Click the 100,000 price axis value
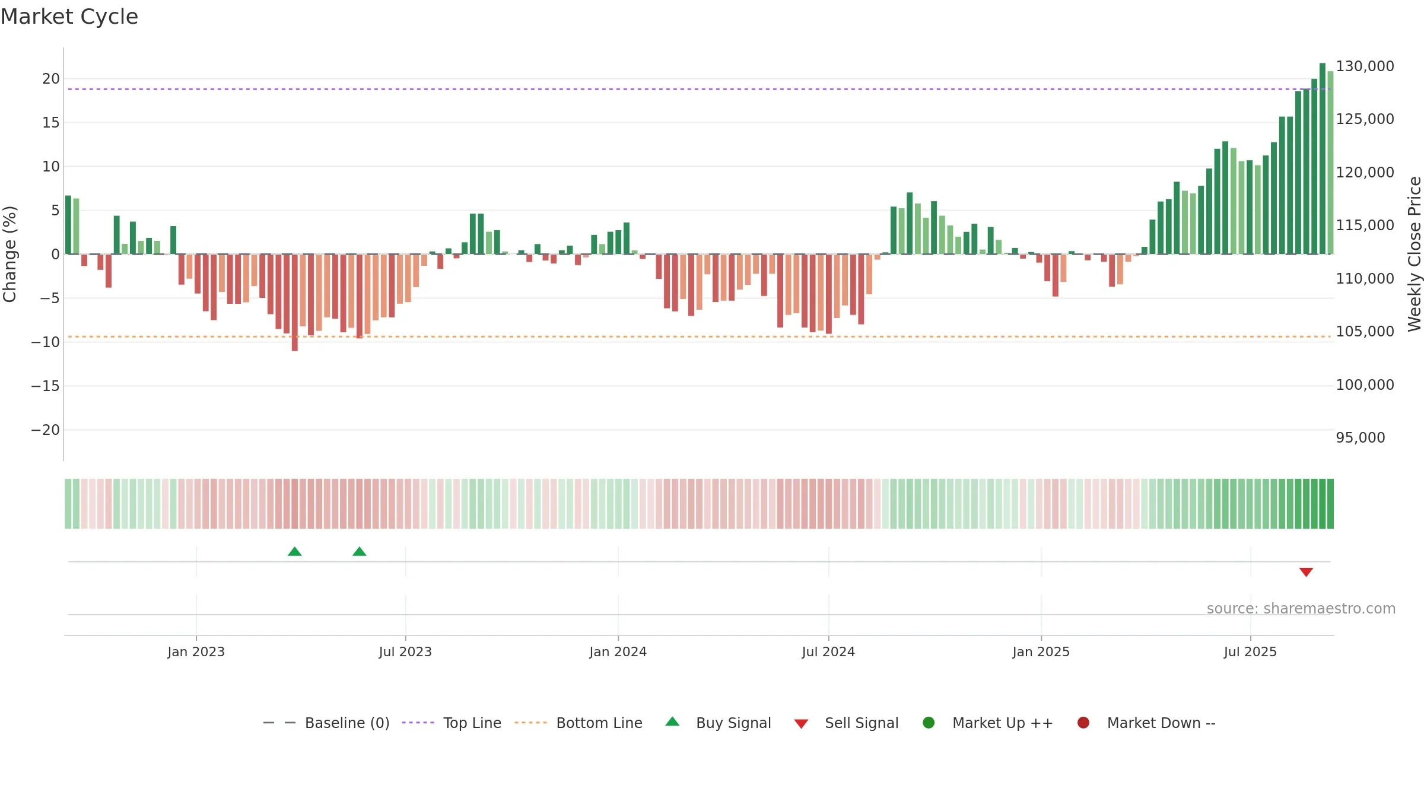Image resolution: width=1424 pixels, height=801 pixels. point(1365,385)
